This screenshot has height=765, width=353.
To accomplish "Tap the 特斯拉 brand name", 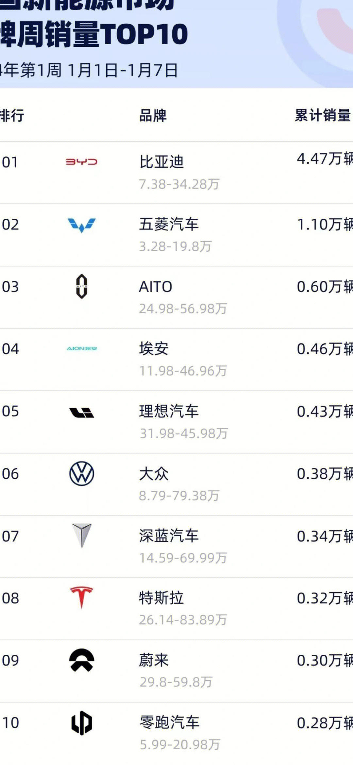I will pos(161,598).
